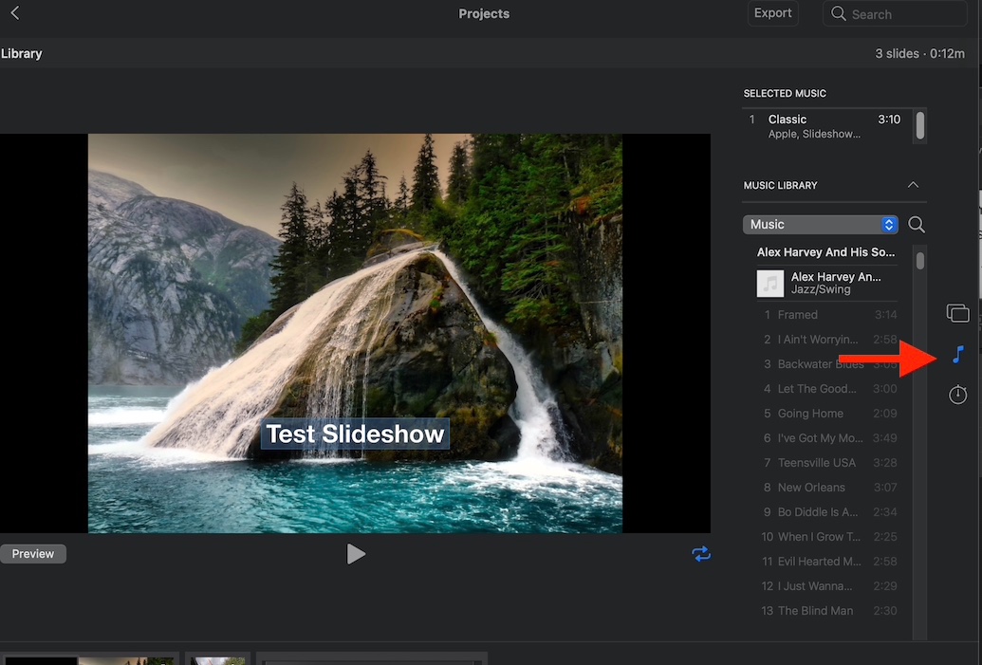Click the Preview button
Image resolution: width=982 pixels, height=665 pixels.
point(33,553)
